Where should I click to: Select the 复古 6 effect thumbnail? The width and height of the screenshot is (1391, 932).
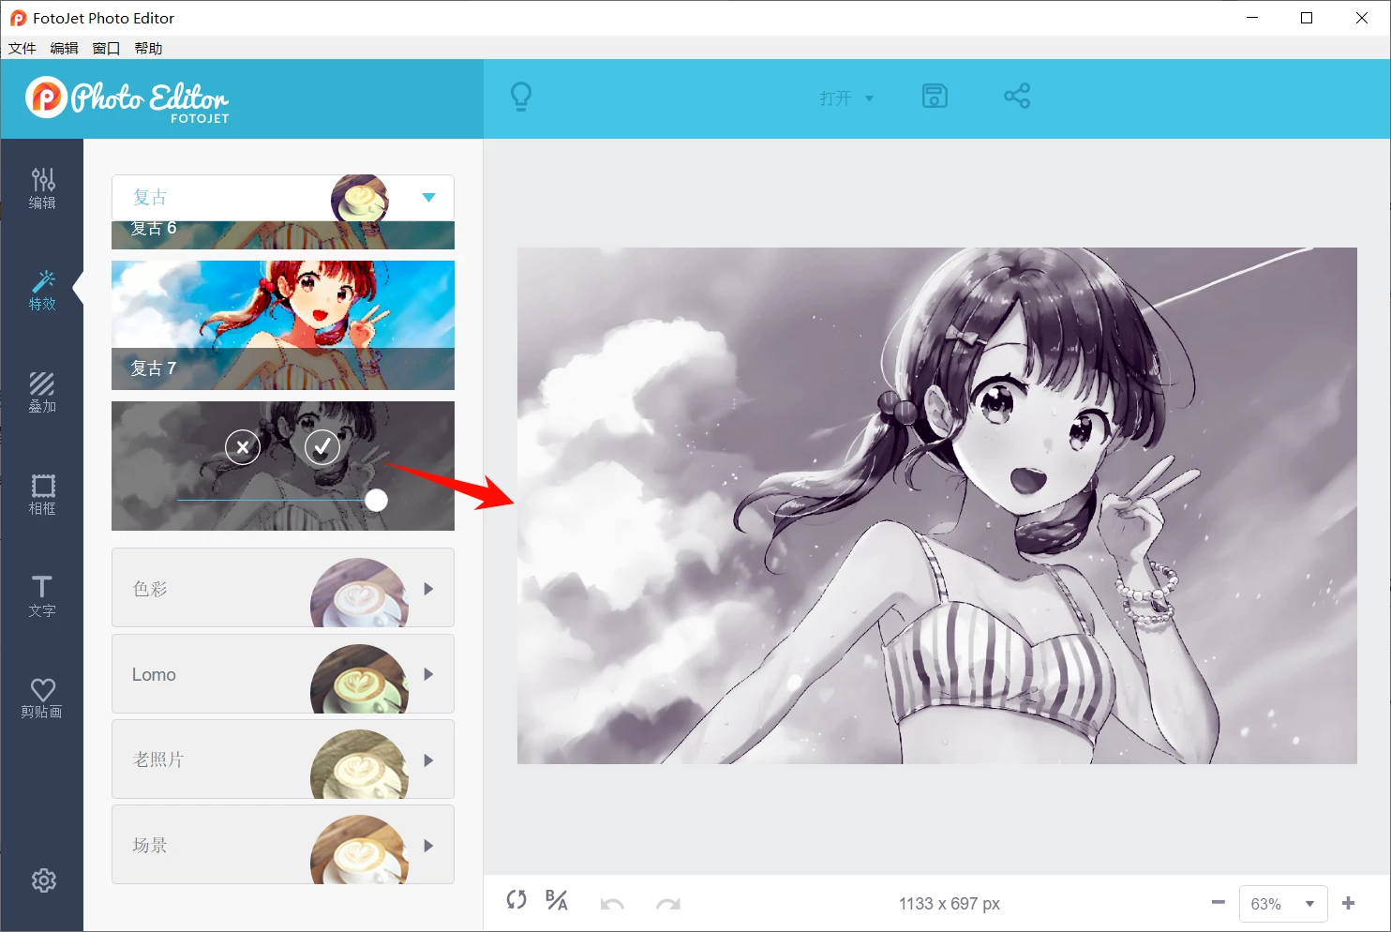coord(283,235)
